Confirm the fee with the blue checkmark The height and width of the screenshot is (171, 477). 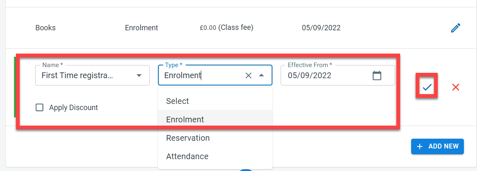tap(427, 87)
